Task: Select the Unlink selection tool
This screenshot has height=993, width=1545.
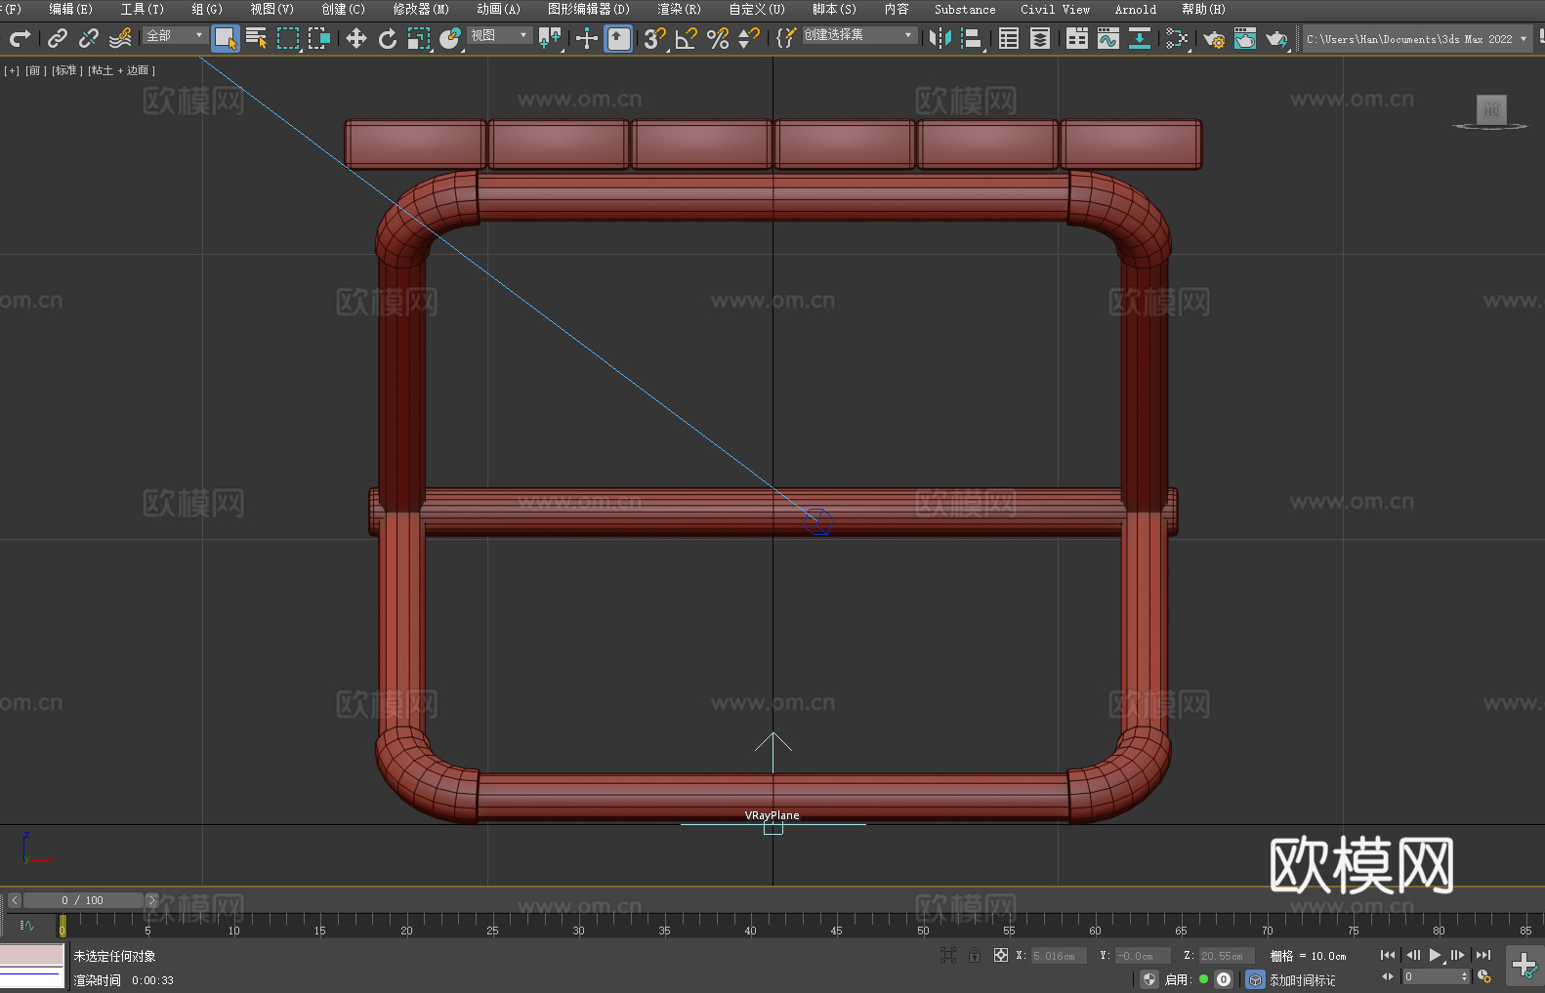Action: click(x=89, y=38)
